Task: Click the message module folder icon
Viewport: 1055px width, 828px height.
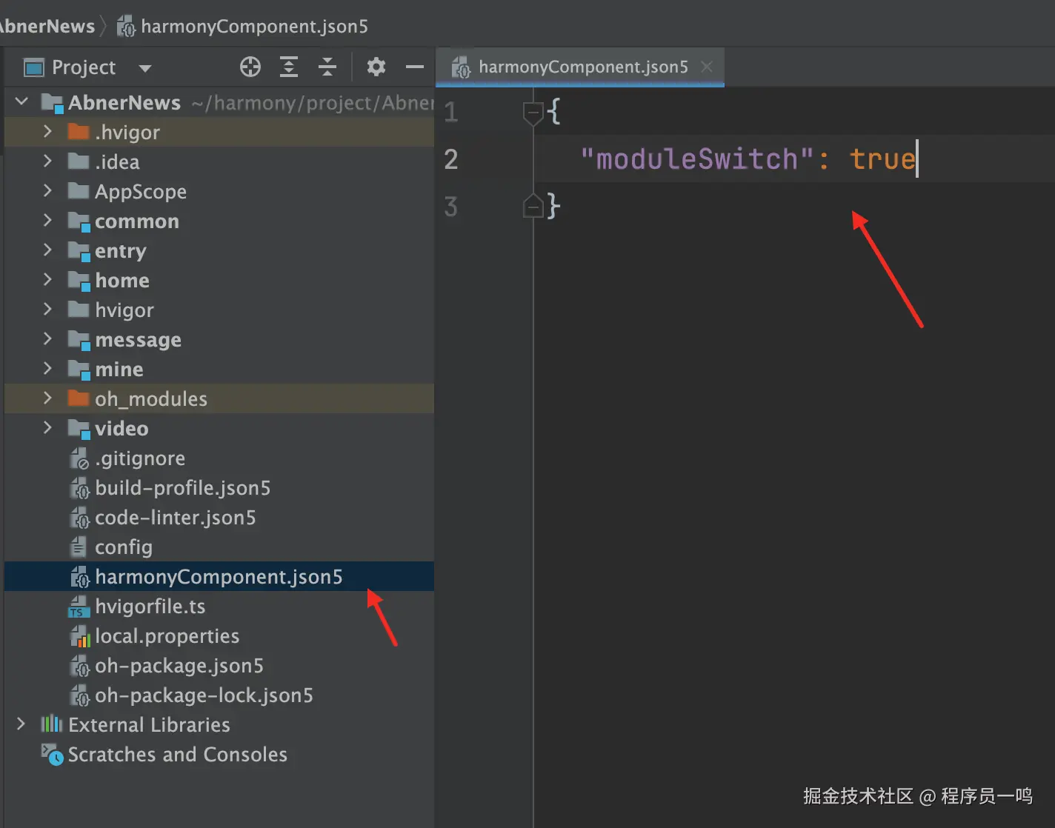Action: click(79, 340)
